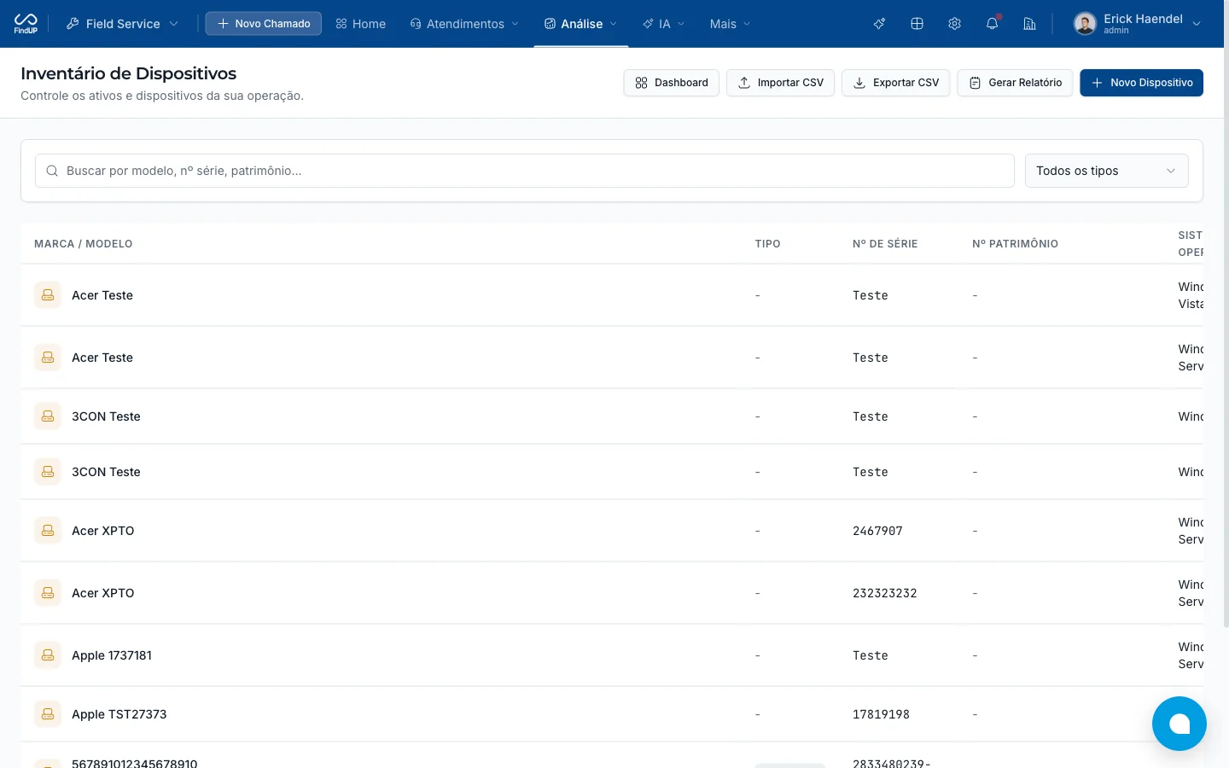This screenshot has height=768, width=1229.
Task: Click the second Acer Teste device icon
Action: pos(48,358)
